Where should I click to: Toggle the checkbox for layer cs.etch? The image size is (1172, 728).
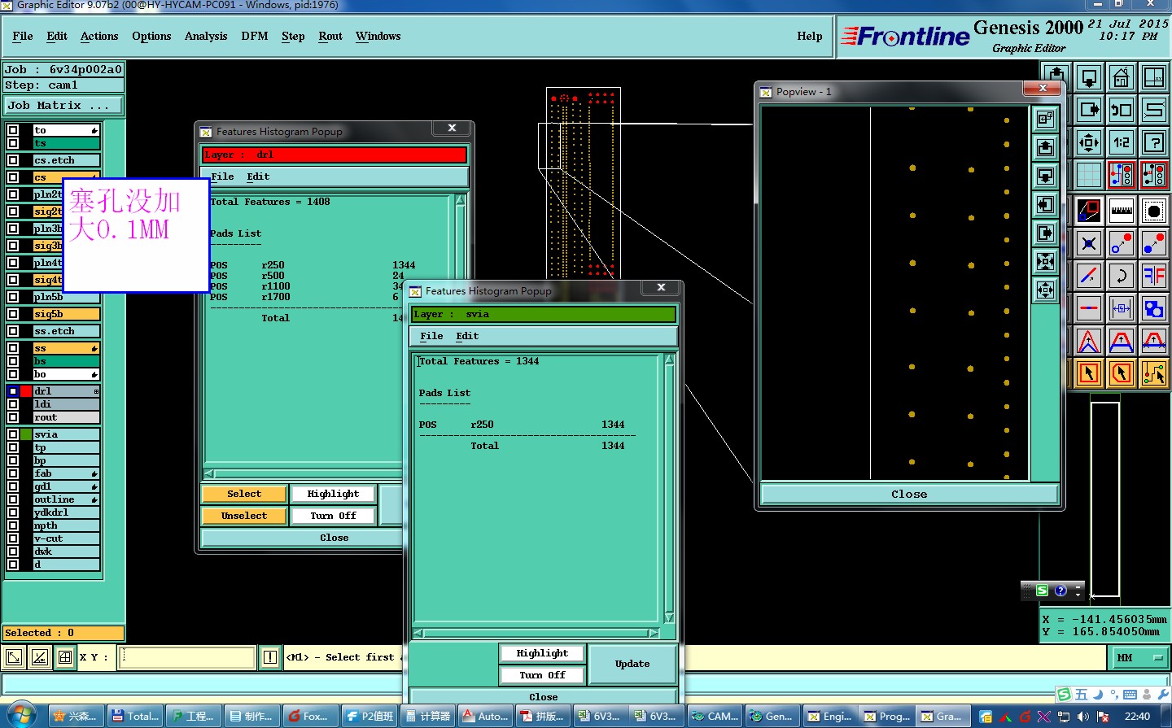click(13, 160)
